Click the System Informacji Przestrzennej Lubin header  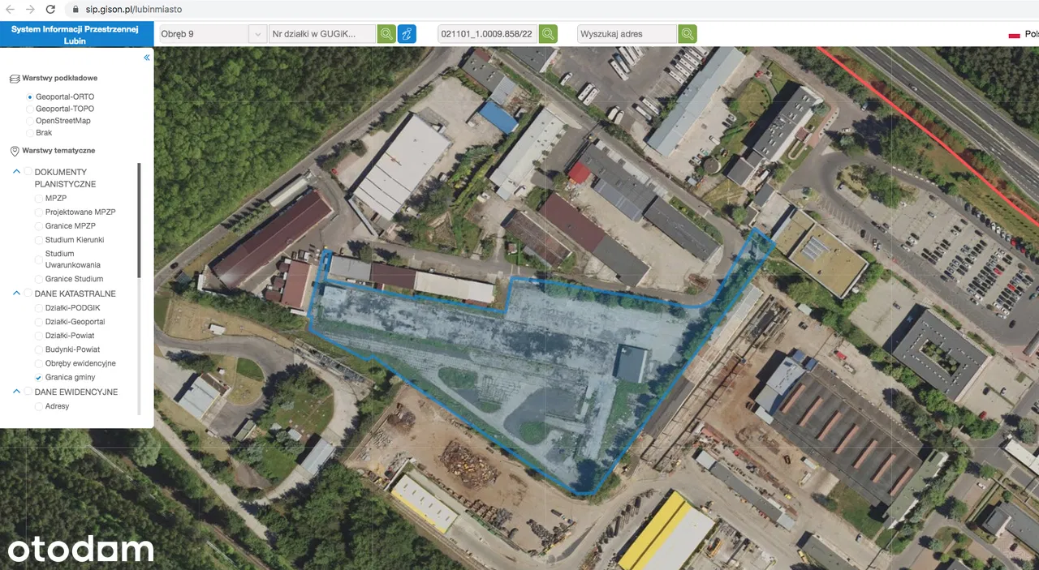[75, 34]
